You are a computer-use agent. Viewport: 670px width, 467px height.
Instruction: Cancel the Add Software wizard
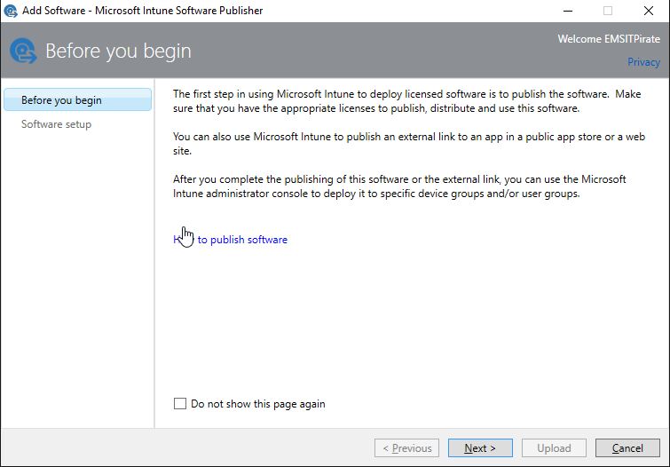(627, 448)
